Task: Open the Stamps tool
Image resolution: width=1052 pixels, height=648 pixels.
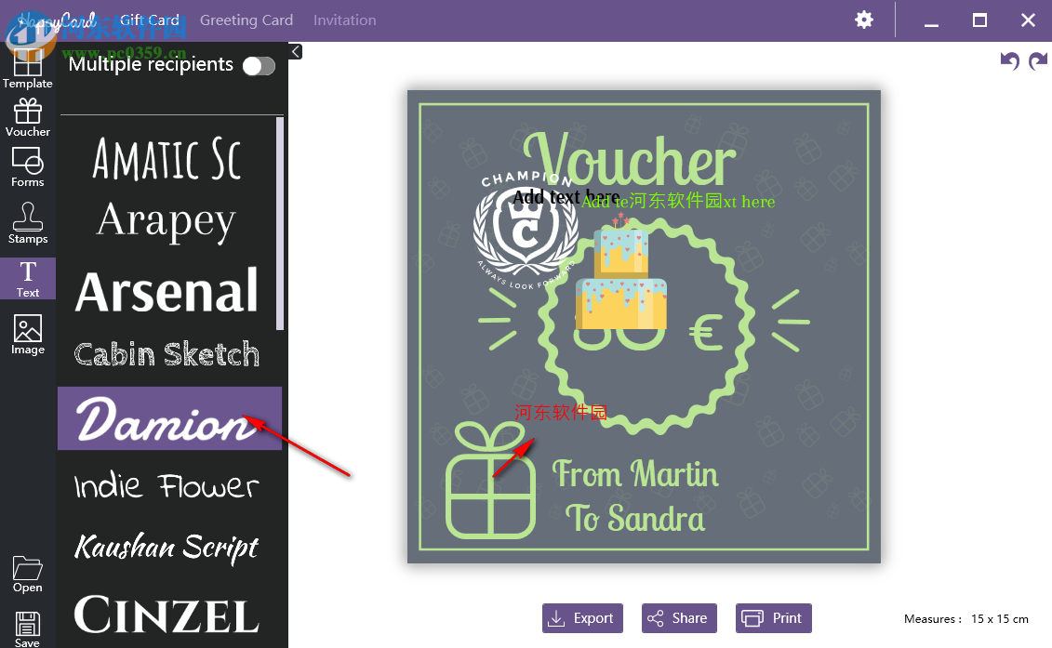Action: (x=28, y=223)
